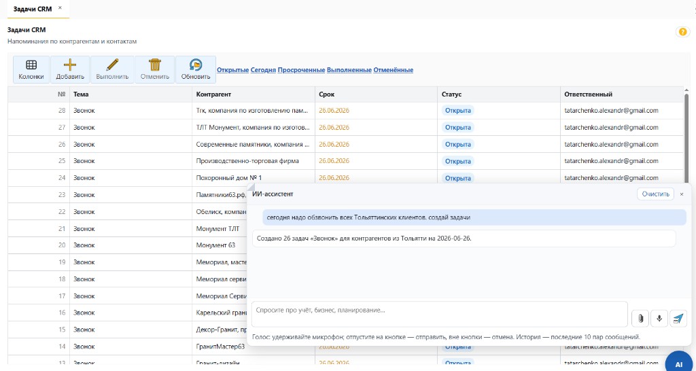The height and width of the screenshot is (371, 696).
Task: Open the yellow help question icon
Action: [x=682, y=32]
